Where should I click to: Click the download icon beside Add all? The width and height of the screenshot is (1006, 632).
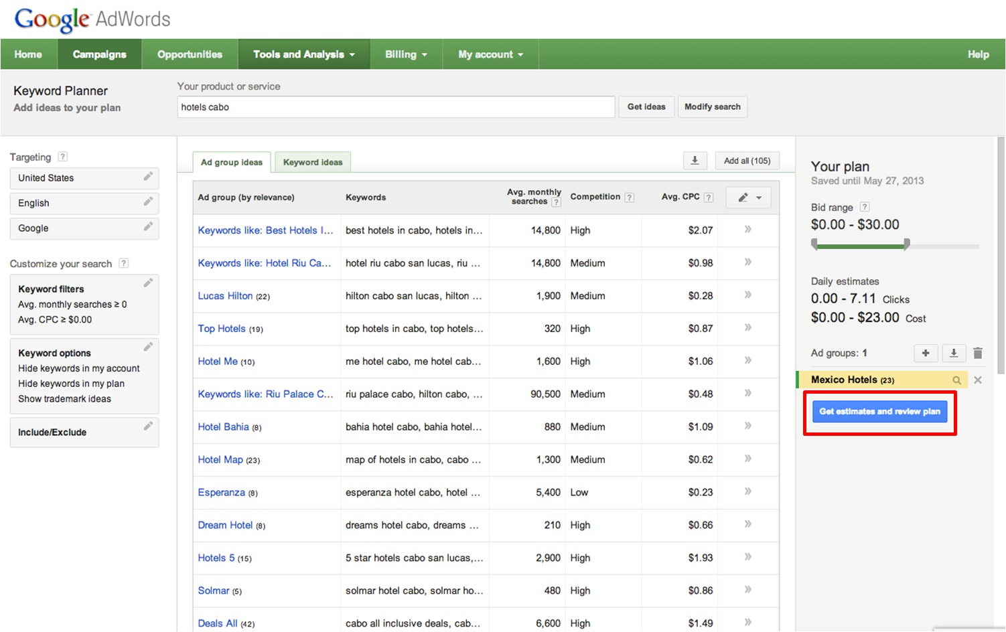695,161
